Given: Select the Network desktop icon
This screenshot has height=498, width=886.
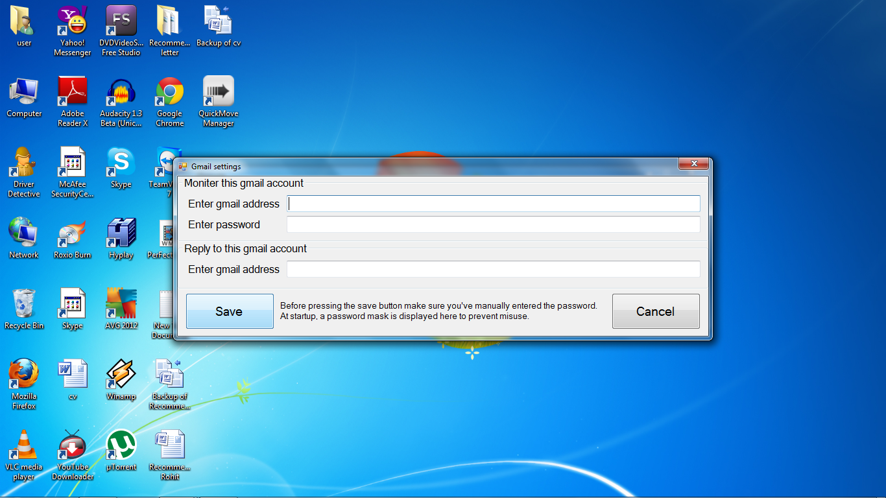Looking at the screenshot, I should point(24,239).
